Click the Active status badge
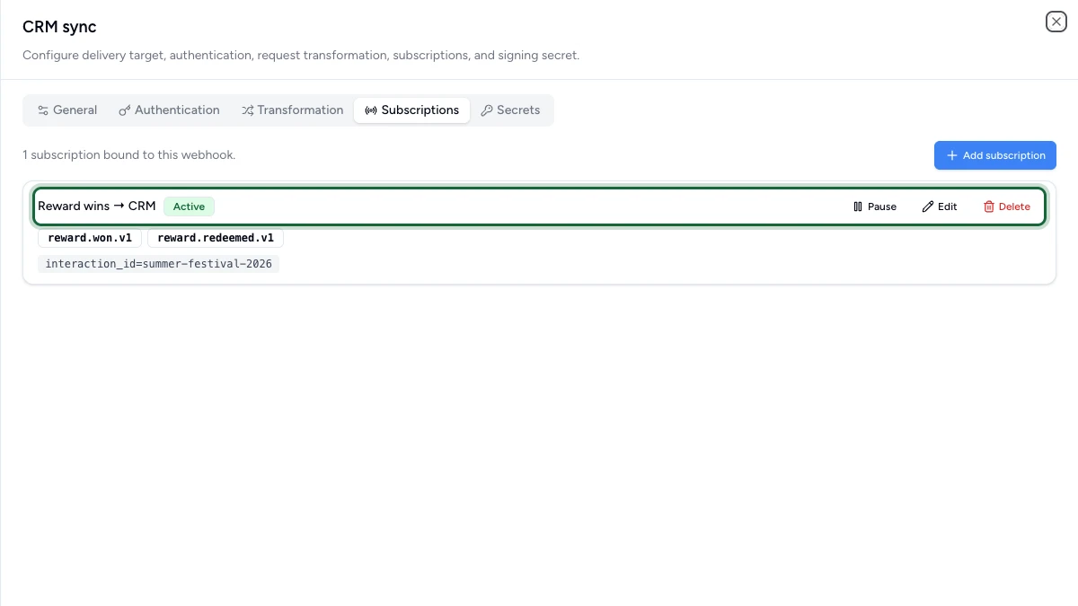This screenshot has width=1078, height=606. coord(189,206)
